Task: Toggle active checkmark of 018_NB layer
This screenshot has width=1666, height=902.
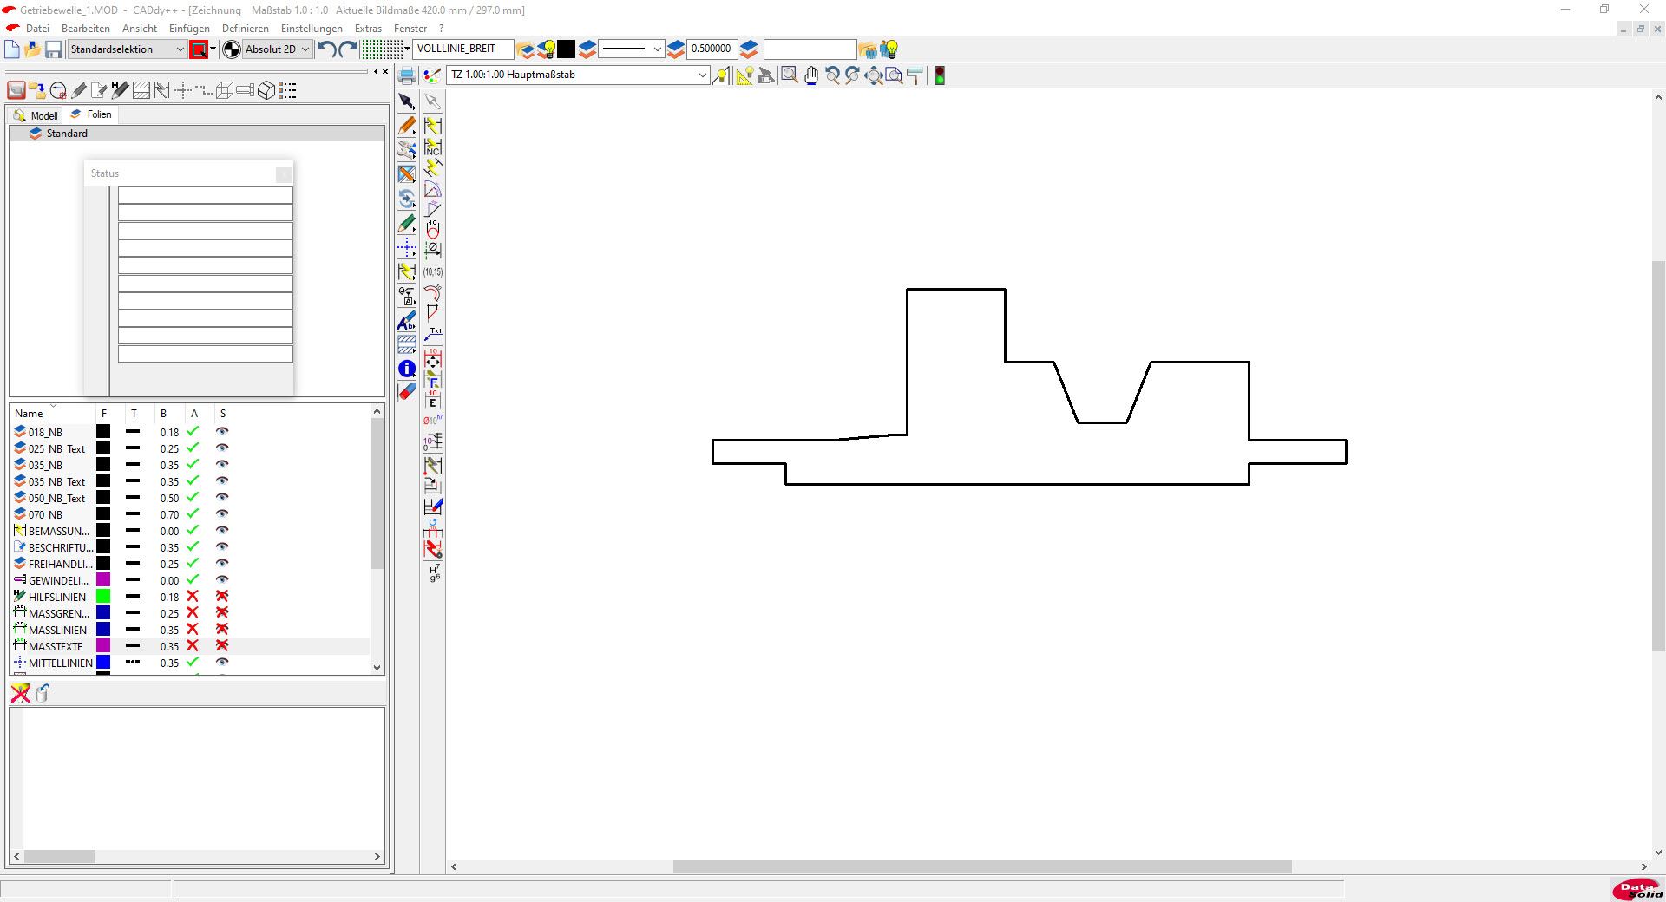Action: 193,432
